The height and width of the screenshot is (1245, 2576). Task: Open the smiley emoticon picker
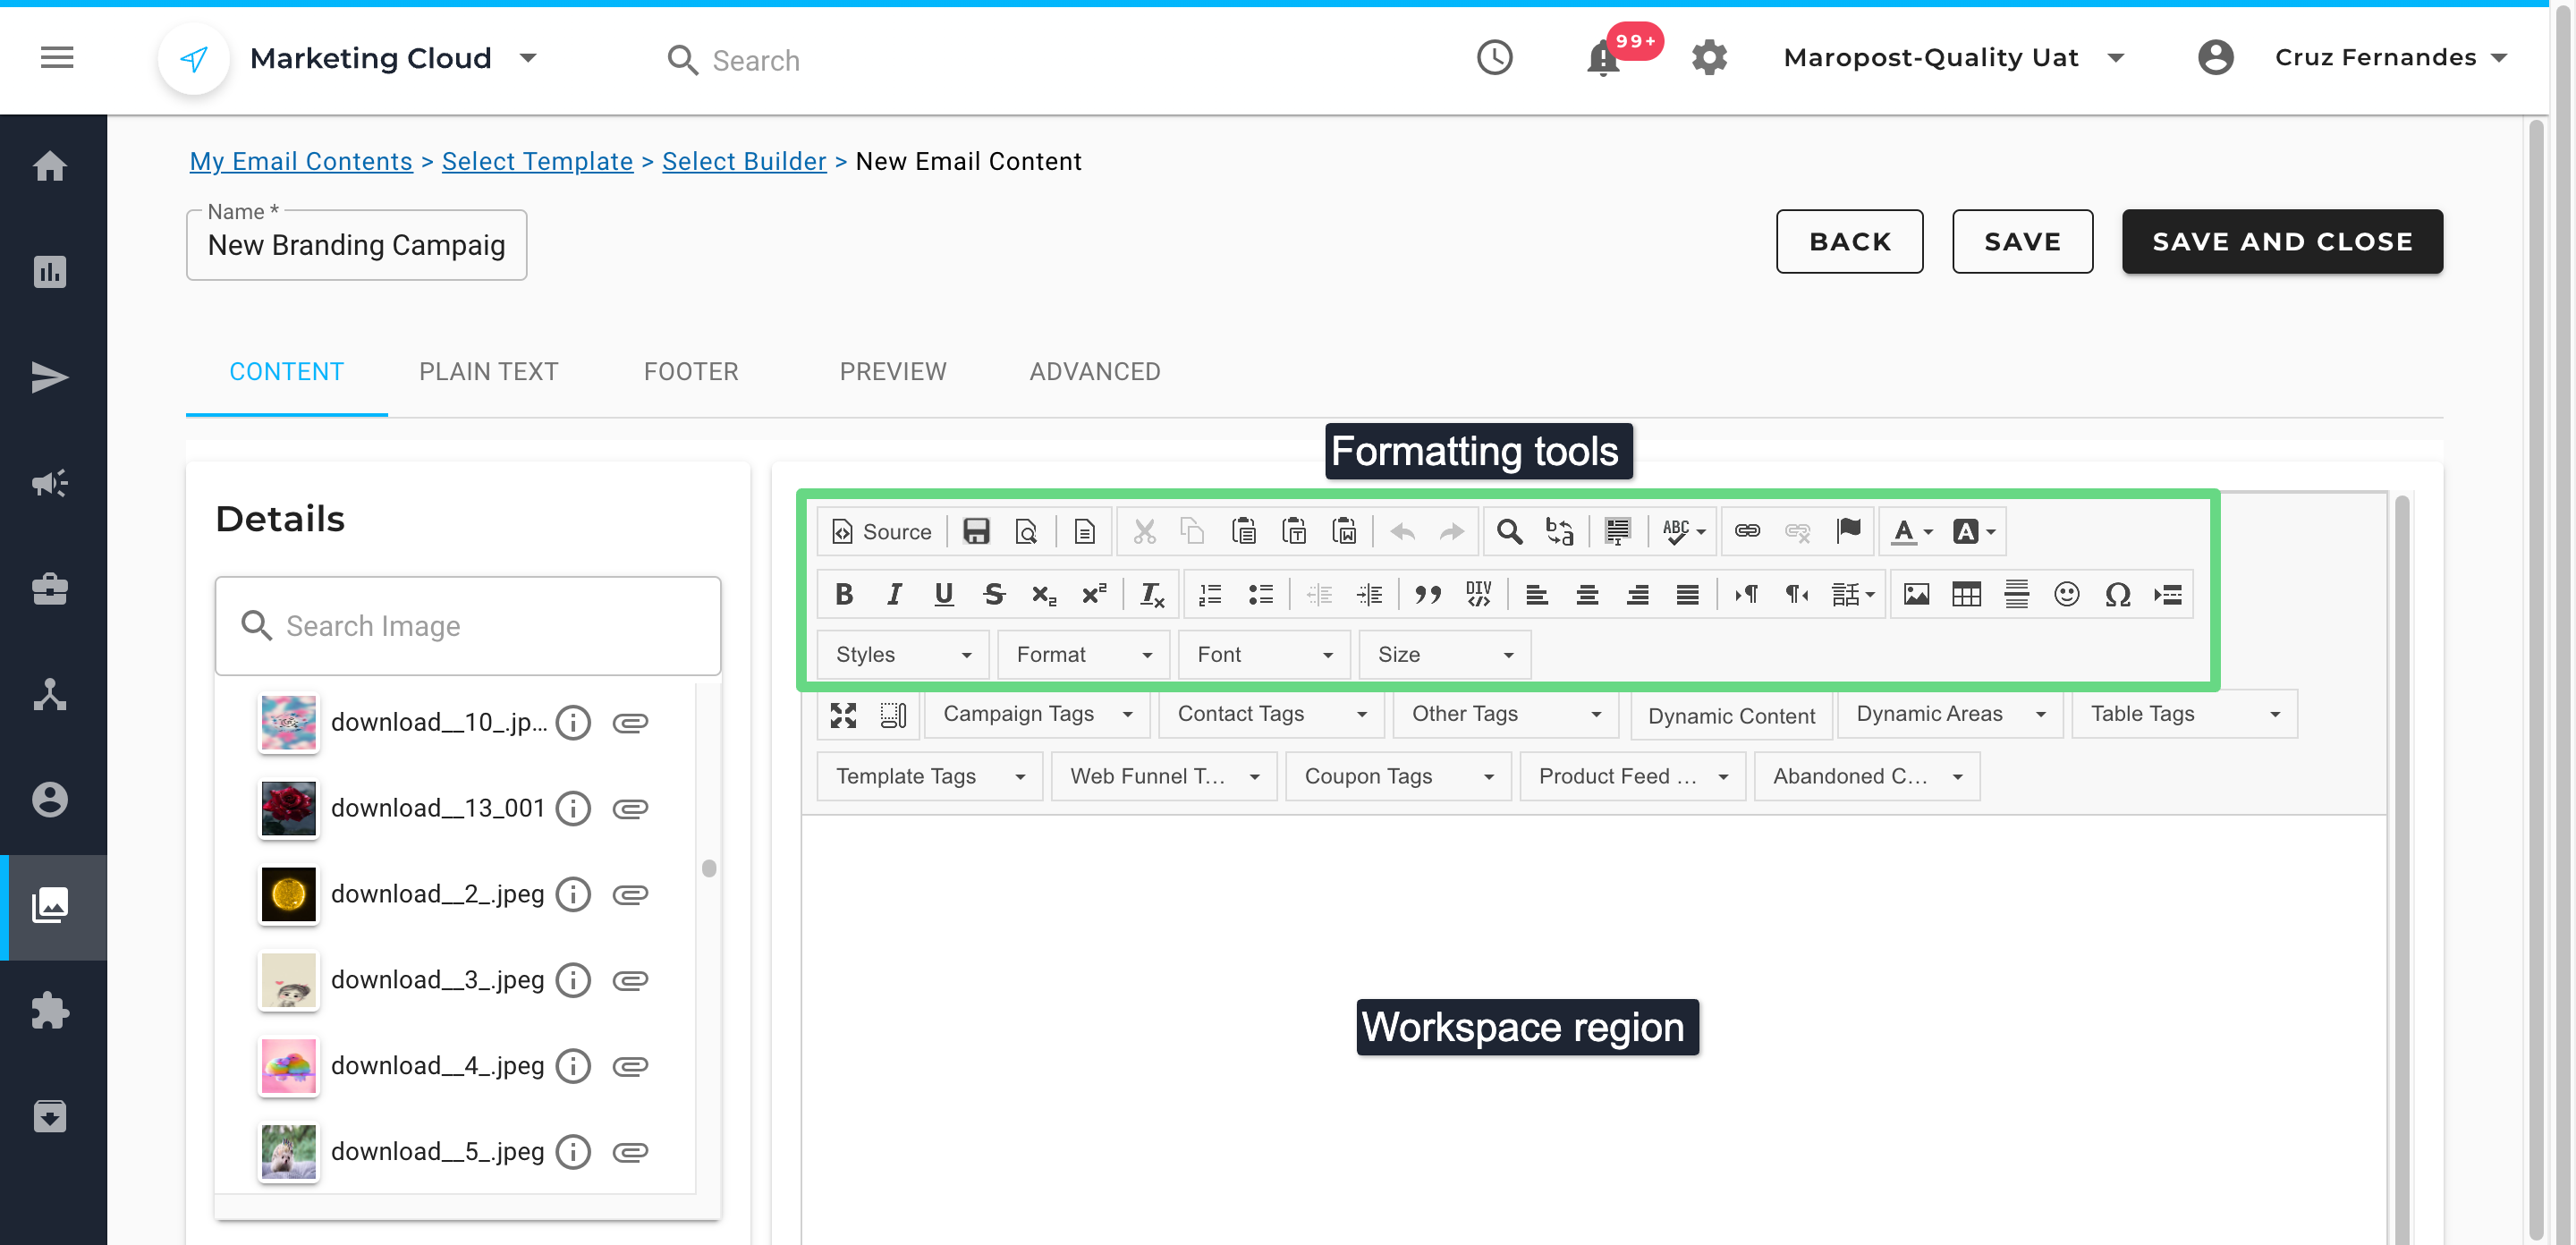[2066, 595]
